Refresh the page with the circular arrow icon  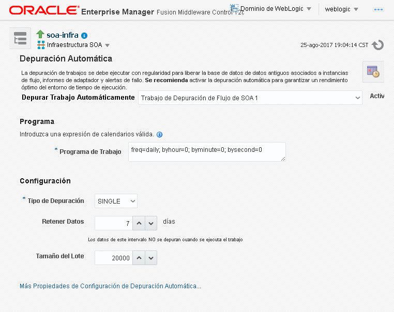tap(378, 45)
